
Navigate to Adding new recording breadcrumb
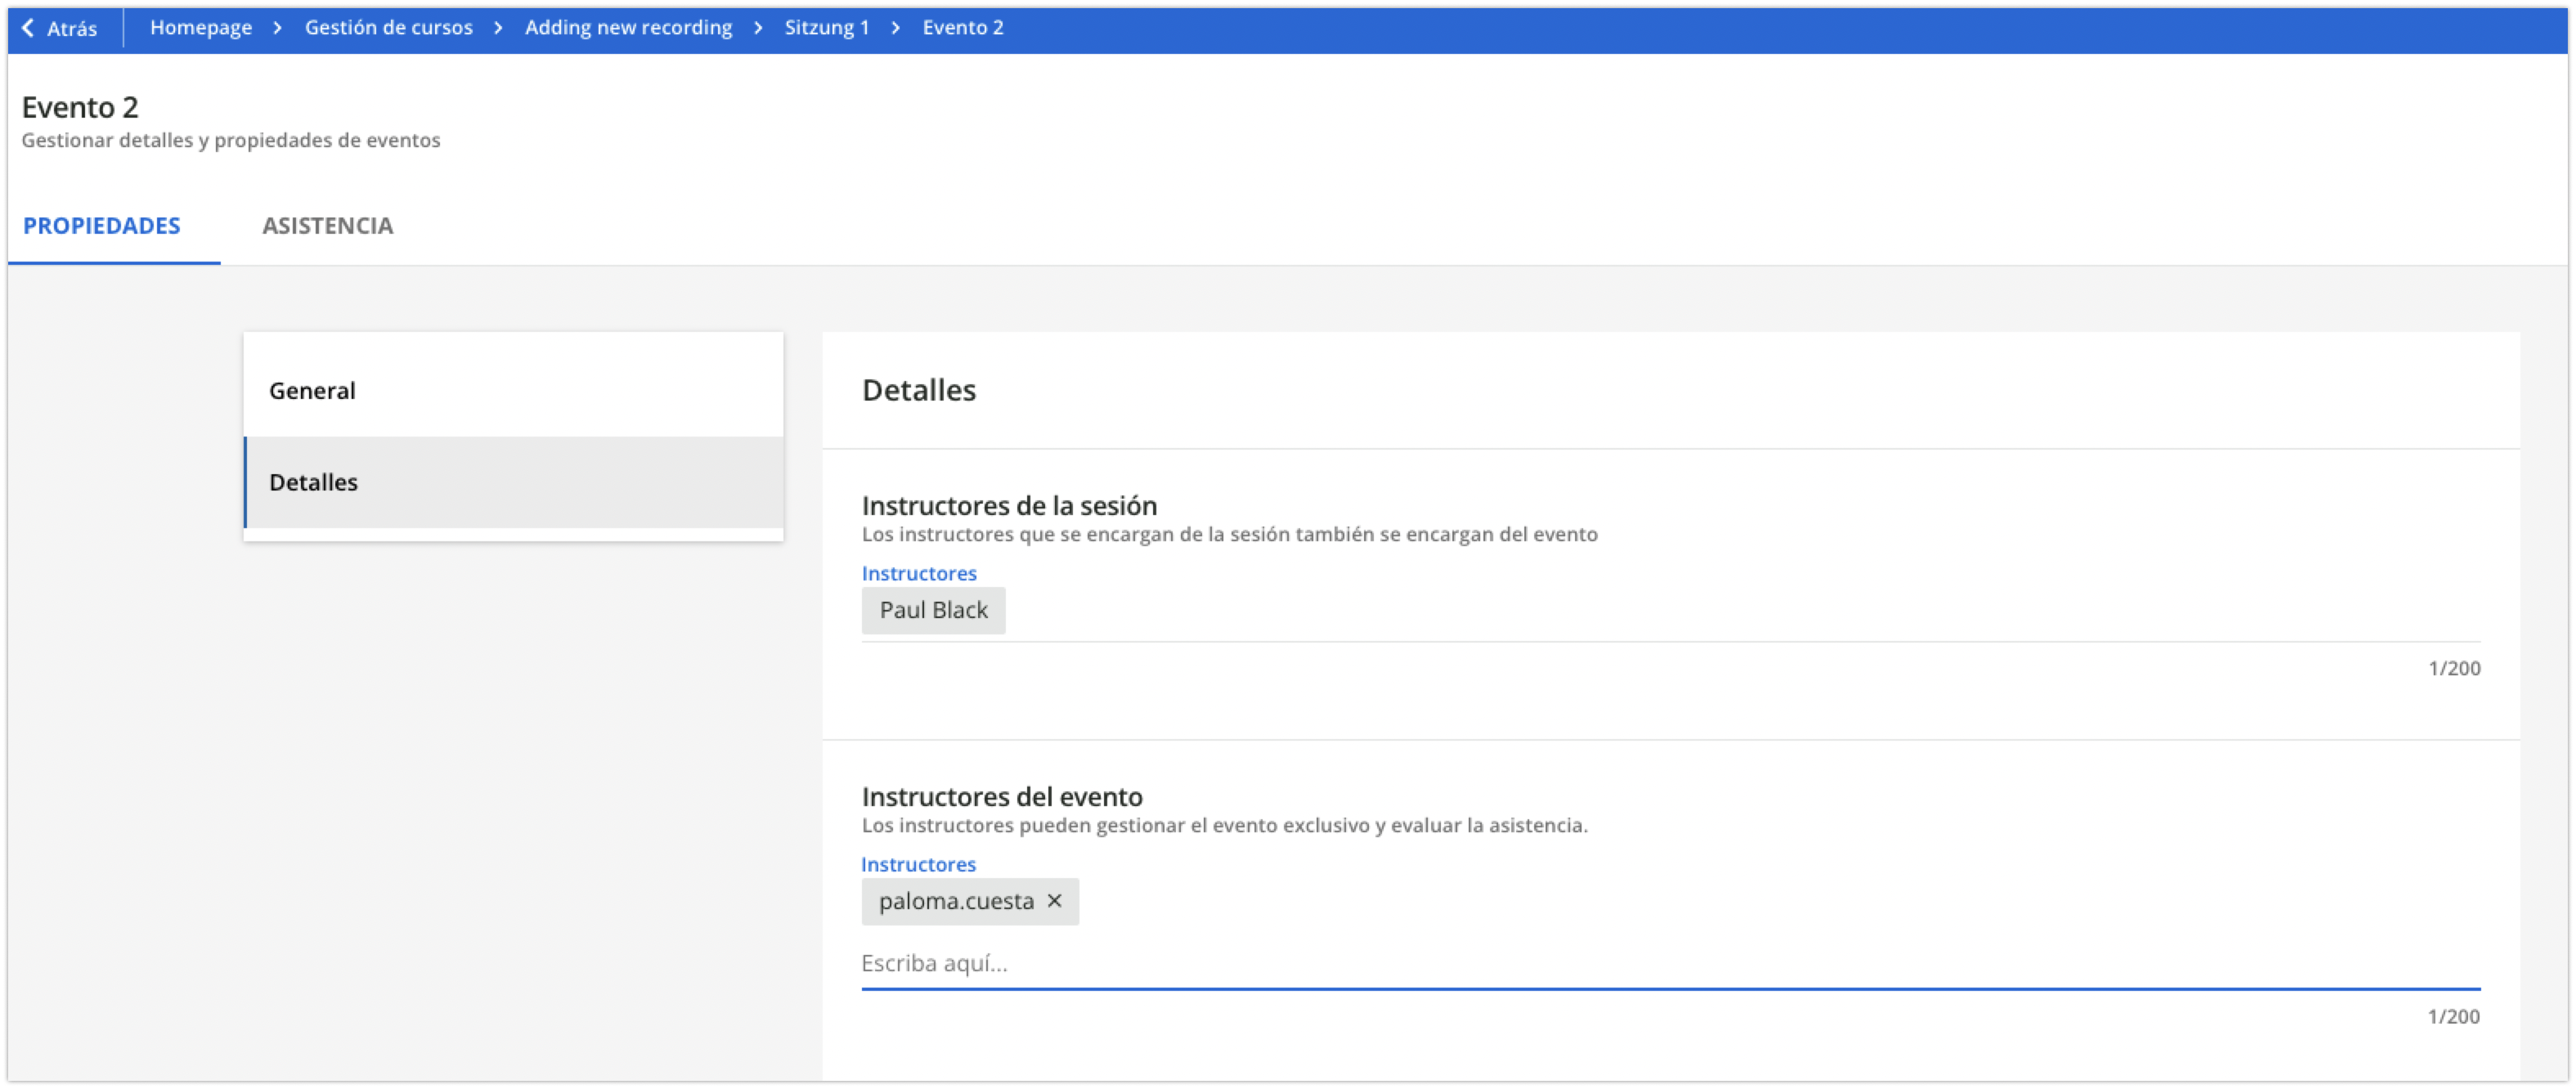click(x=628, y=28)
